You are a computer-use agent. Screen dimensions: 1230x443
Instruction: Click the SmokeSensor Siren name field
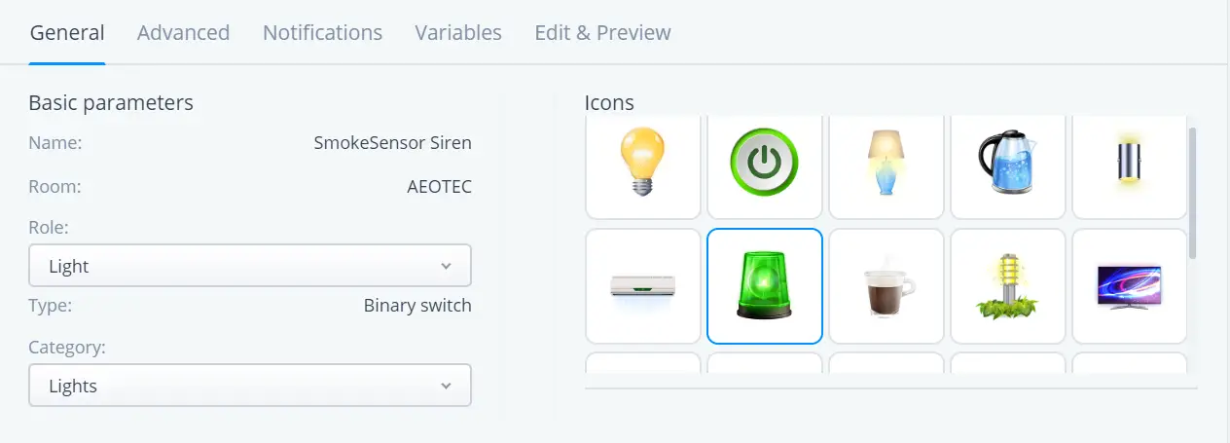[x=392, y=143]
